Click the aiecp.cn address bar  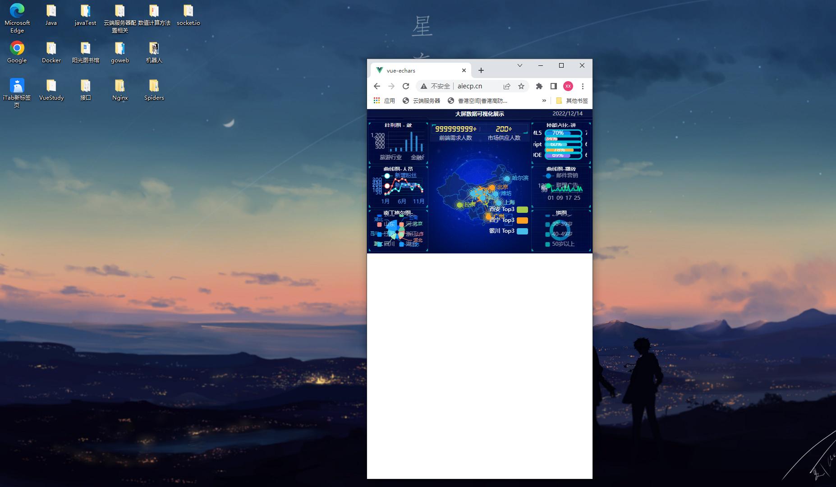(x=469, y=86)
